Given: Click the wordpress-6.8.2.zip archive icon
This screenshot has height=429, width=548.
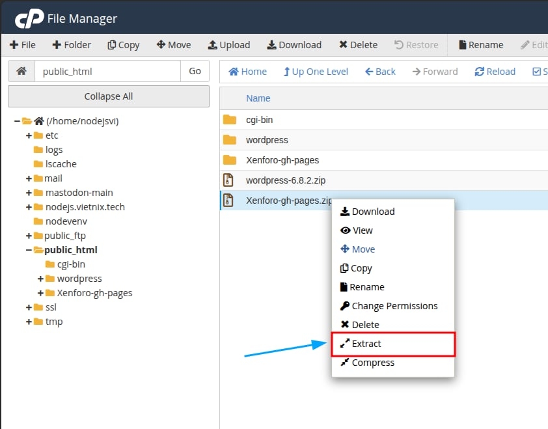Looking at the screenshot, I should (228, 180).
